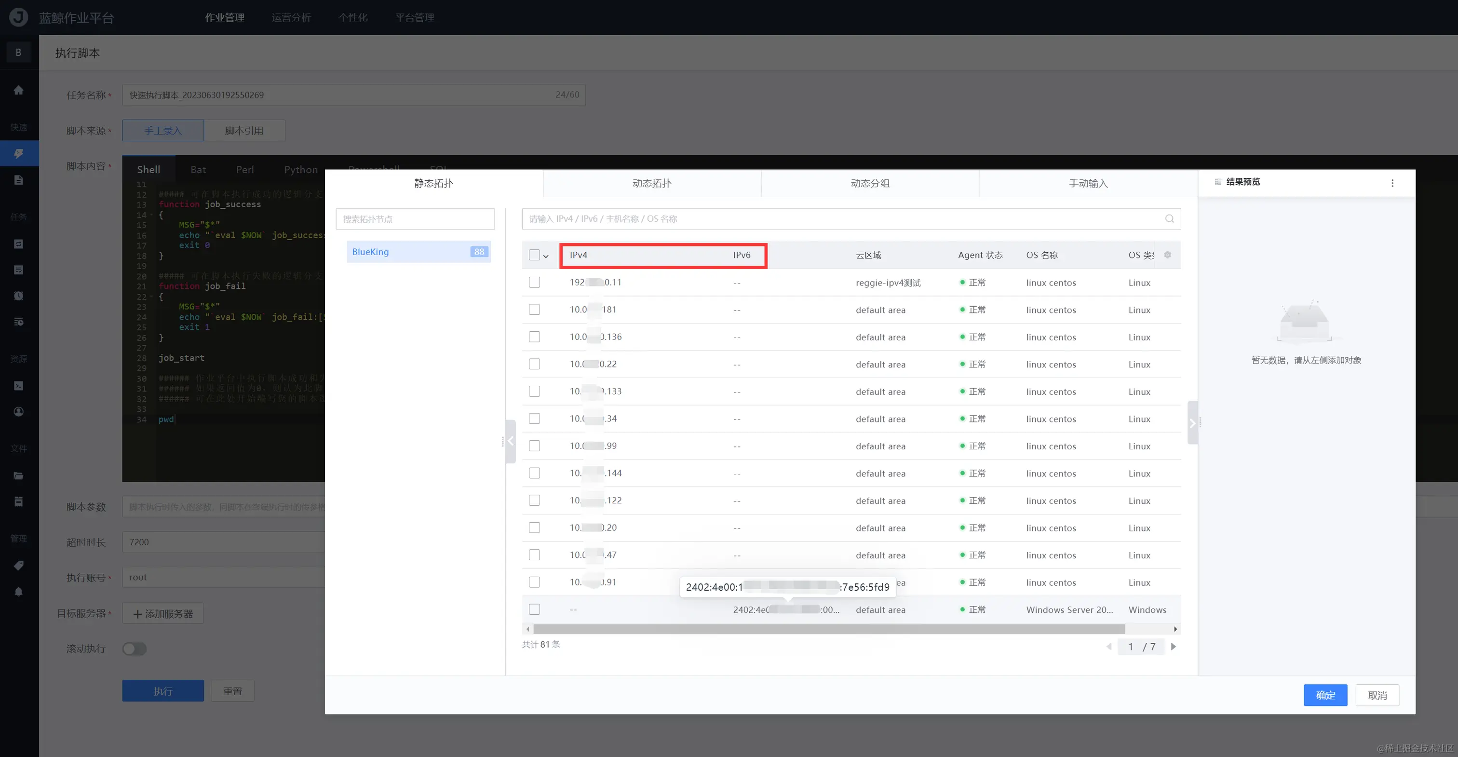Open select-all dropdown arrow in table header

pyautogui.click(x=546, y=256)
